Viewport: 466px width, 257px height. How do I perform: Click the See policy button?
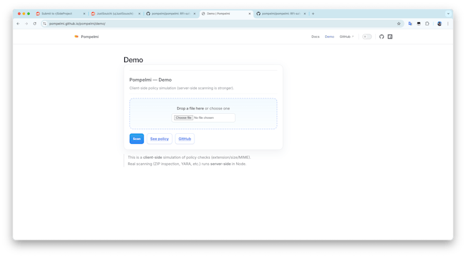159,139
